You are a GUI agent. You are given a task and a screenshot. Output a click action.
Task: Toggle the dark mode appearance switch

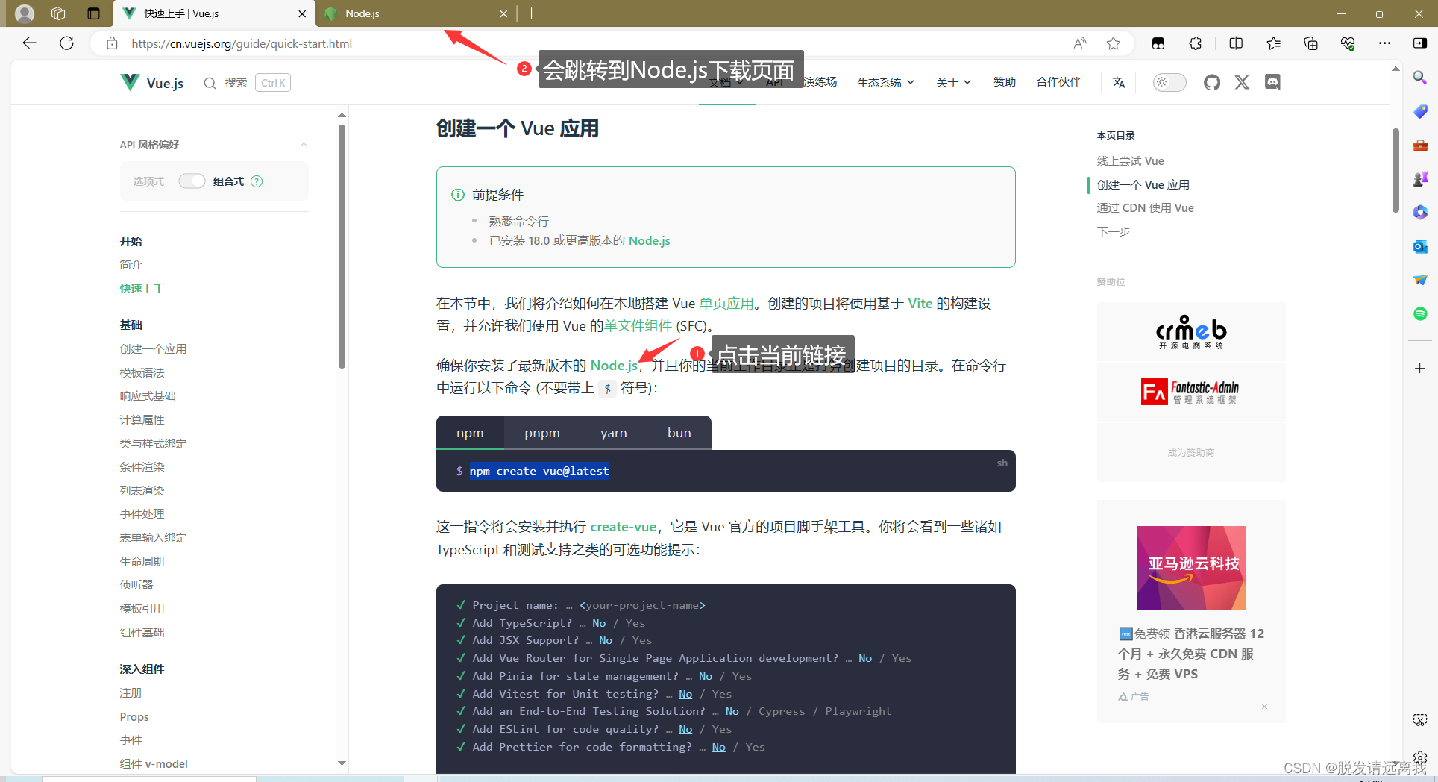(x=1169, y=82)
